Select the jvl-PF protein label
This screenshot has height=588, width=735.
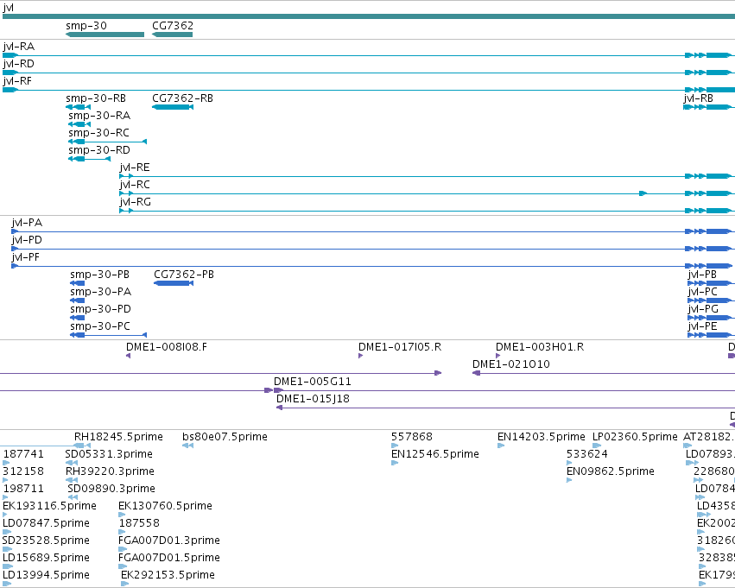(x=26, y=257)
